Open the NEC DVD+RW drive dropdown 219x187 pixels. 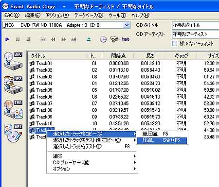click(127, 25)
